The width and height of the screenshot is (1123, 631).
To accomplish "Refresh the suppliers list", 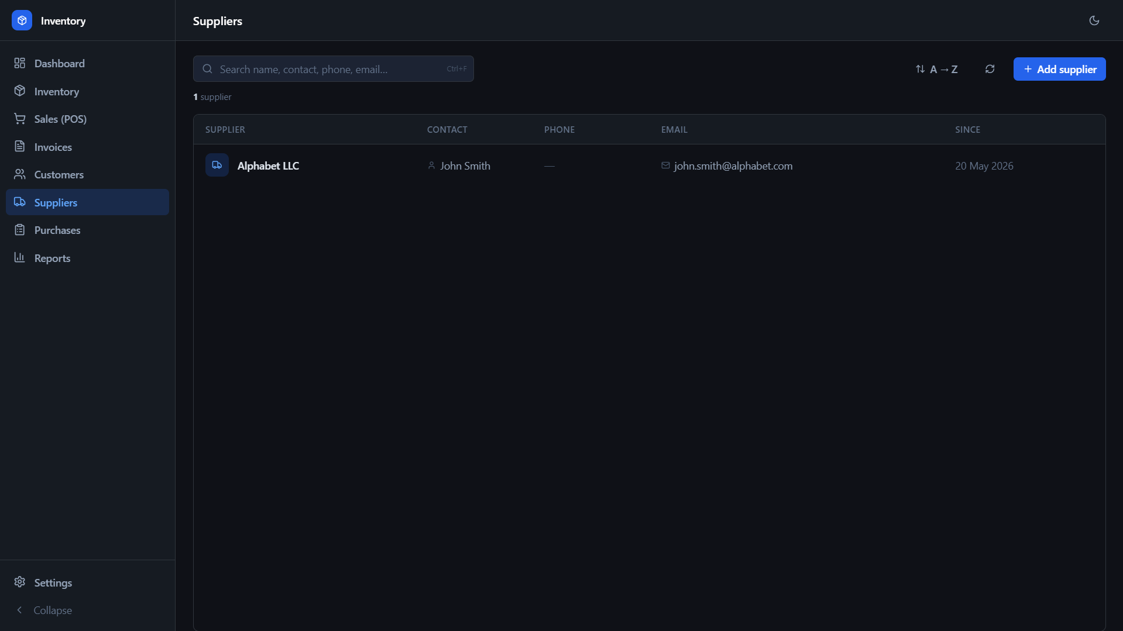I will (990, 69).
